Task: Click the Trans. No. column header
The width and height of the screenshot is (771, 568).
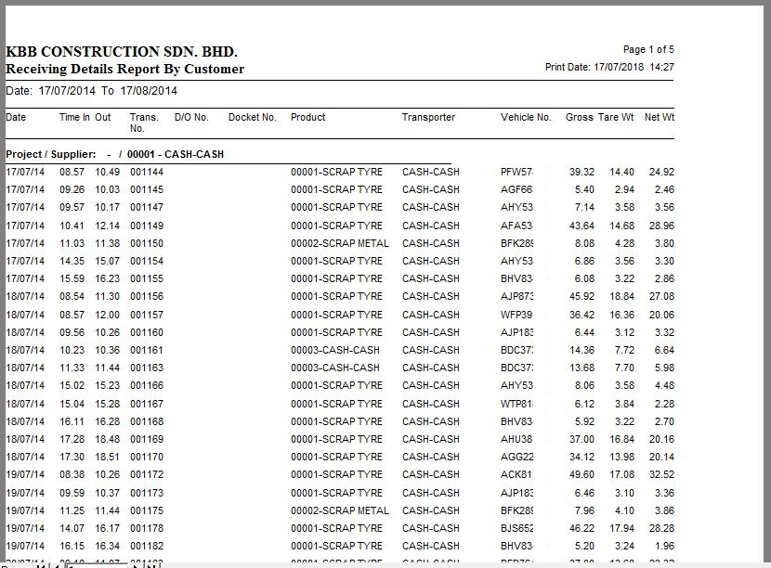Action: tap(144, 123)
